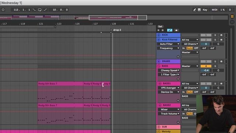Adjust Kick Filtered pan control C
This screenshot has height=133, width=236.
pyautogui.click(x=218, y=44)
